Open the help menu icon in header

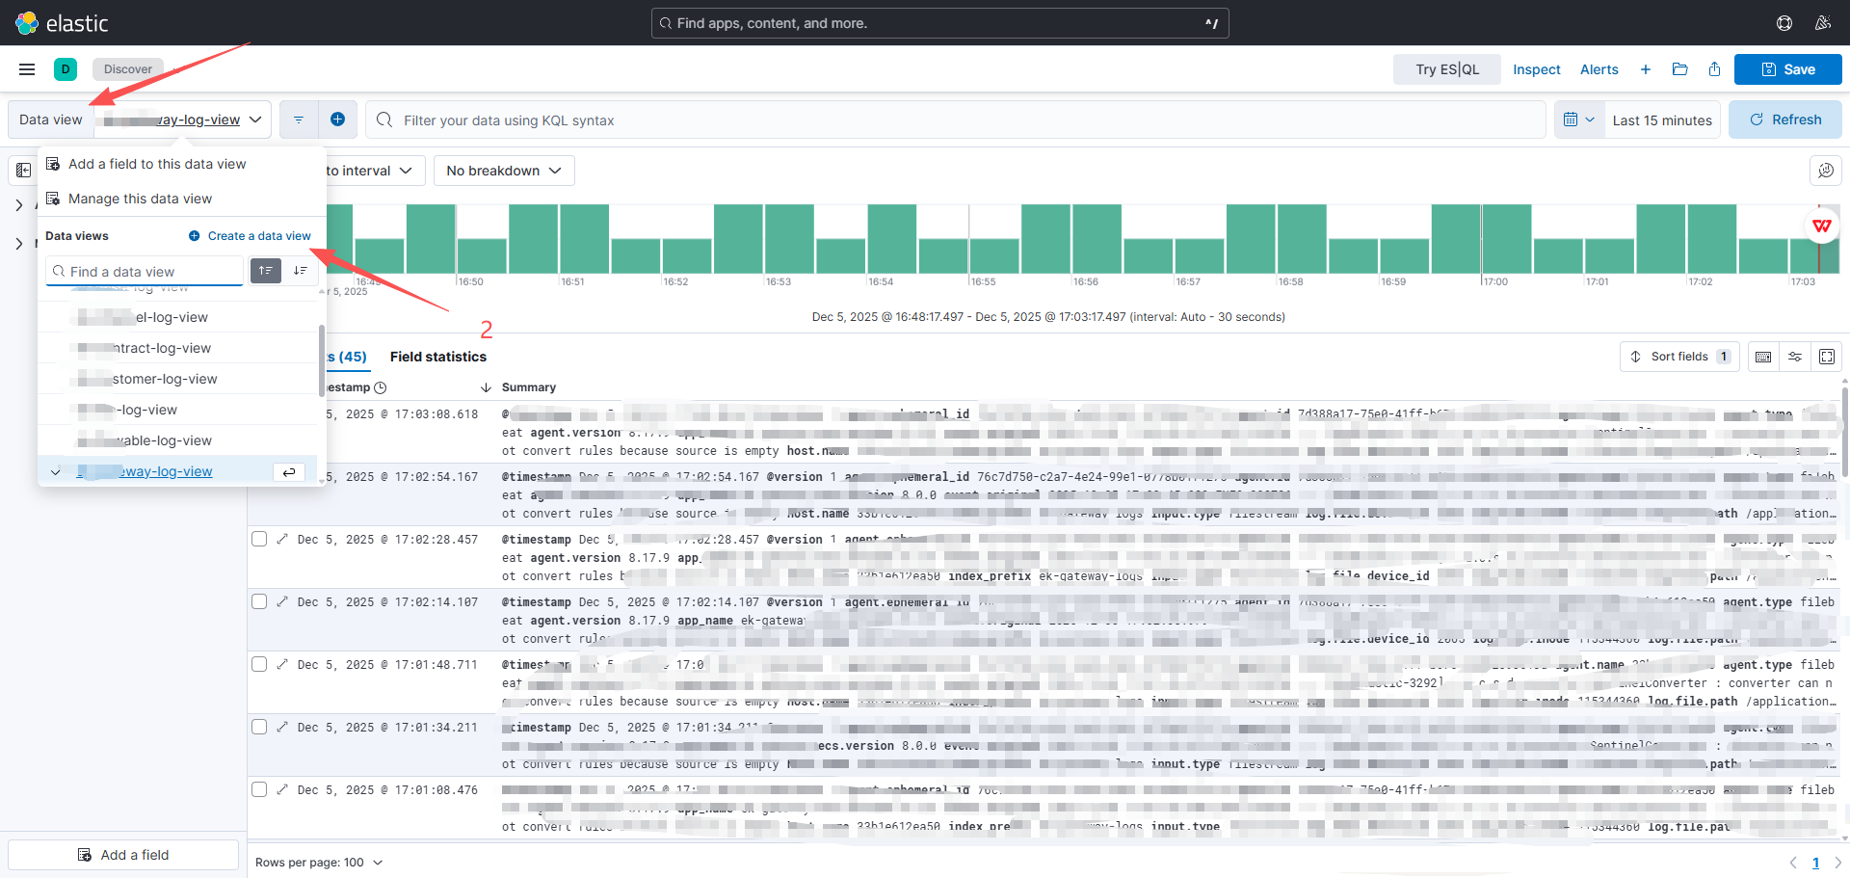[x=1784, y=23]
